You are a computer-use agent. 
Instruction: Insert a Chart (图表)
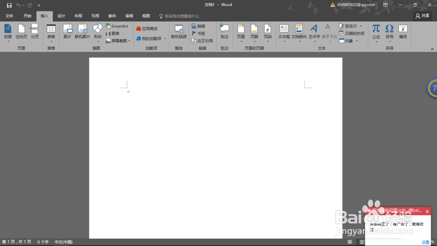(113, 33)
